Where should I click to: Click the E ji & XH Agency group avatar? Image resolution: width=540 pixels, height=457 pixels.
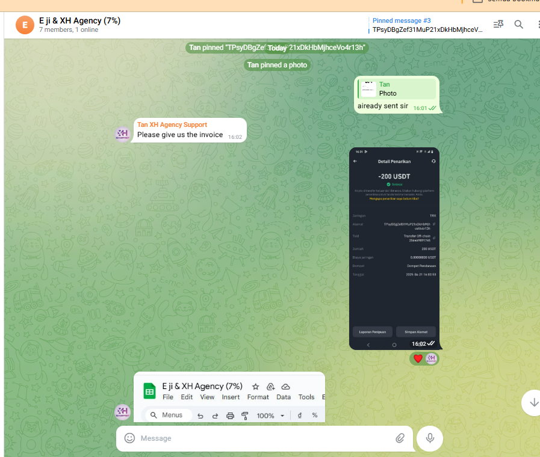pos(25,25)
